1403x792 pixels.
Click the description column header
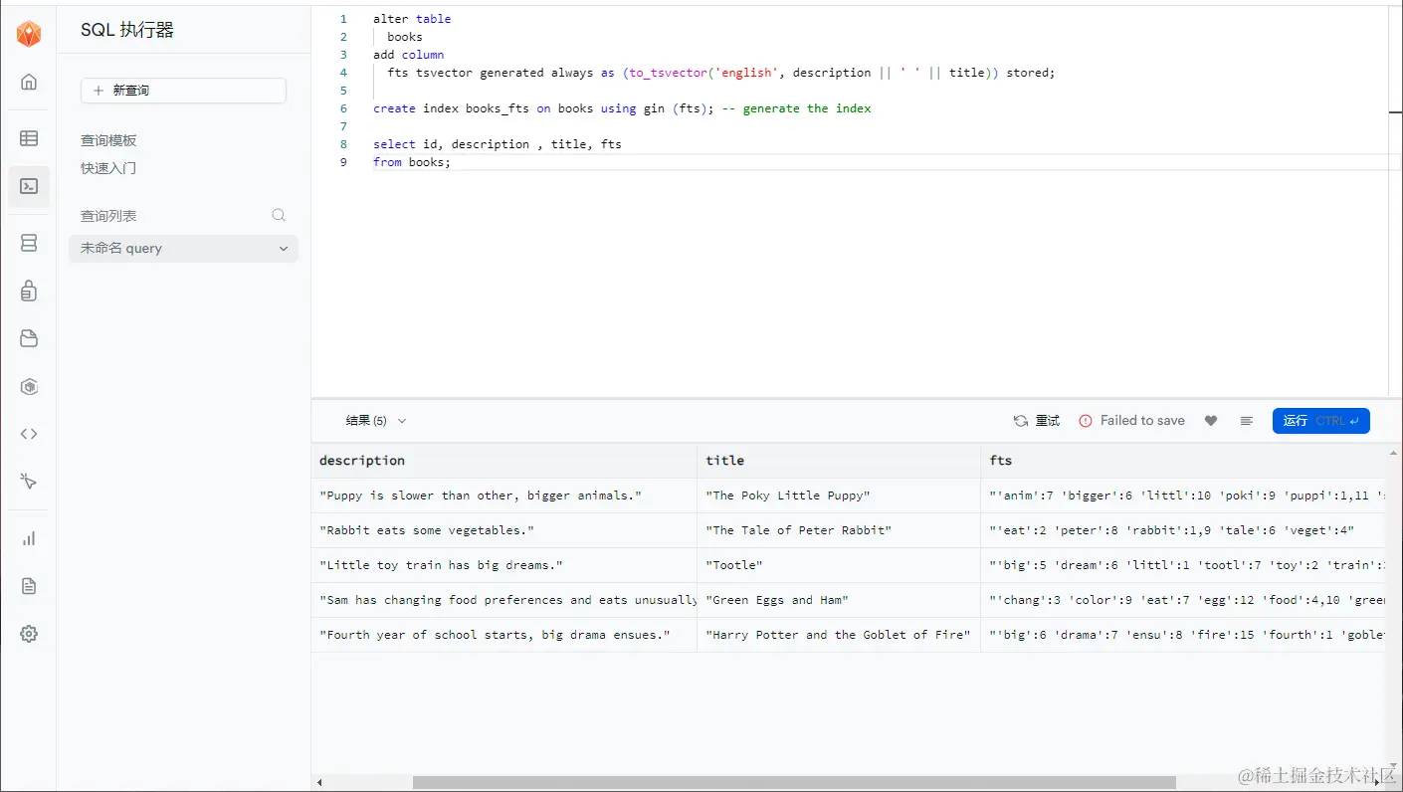coord(503,461)
